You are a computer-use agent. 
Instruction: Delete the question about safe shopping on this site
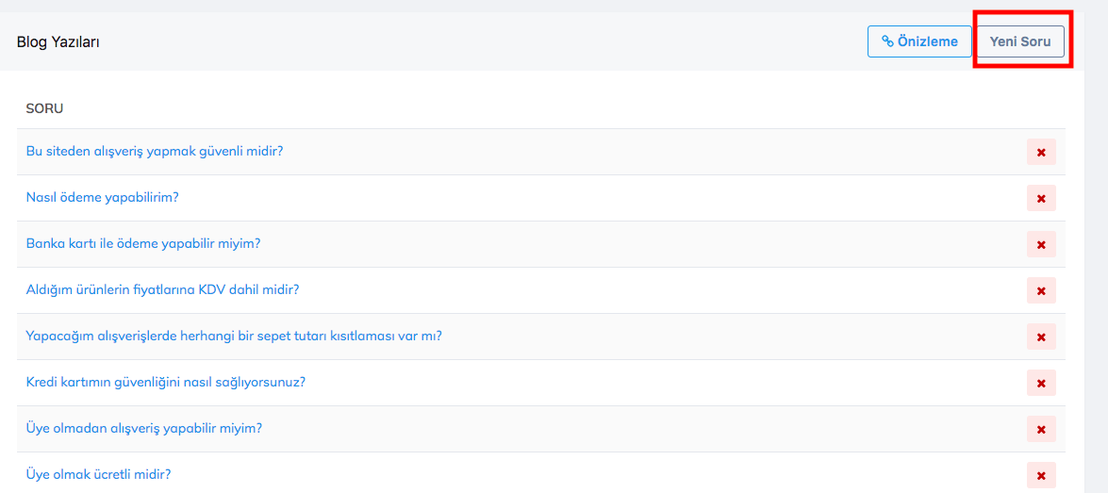coord(1041,152)
